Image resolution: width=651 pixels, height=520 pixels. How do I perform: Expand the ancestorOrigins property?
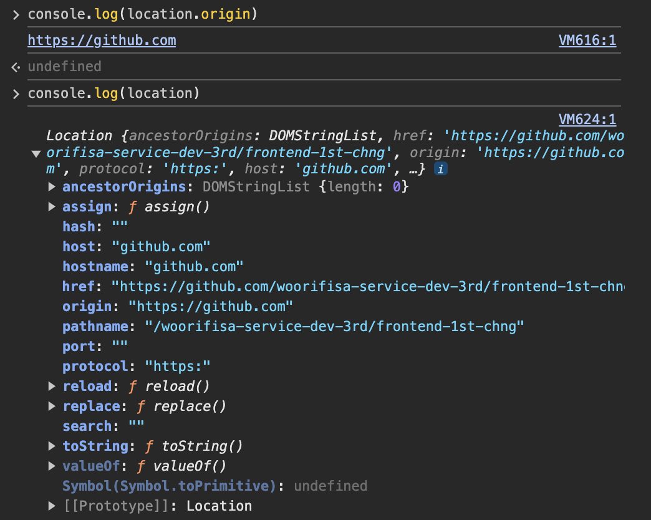[x=52, y=187]
